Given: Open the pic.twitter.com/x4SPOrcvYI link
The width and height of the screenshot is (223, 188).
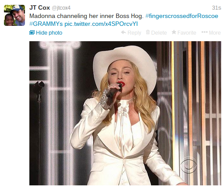Looking at the screenshot, I should pos(101,24).
